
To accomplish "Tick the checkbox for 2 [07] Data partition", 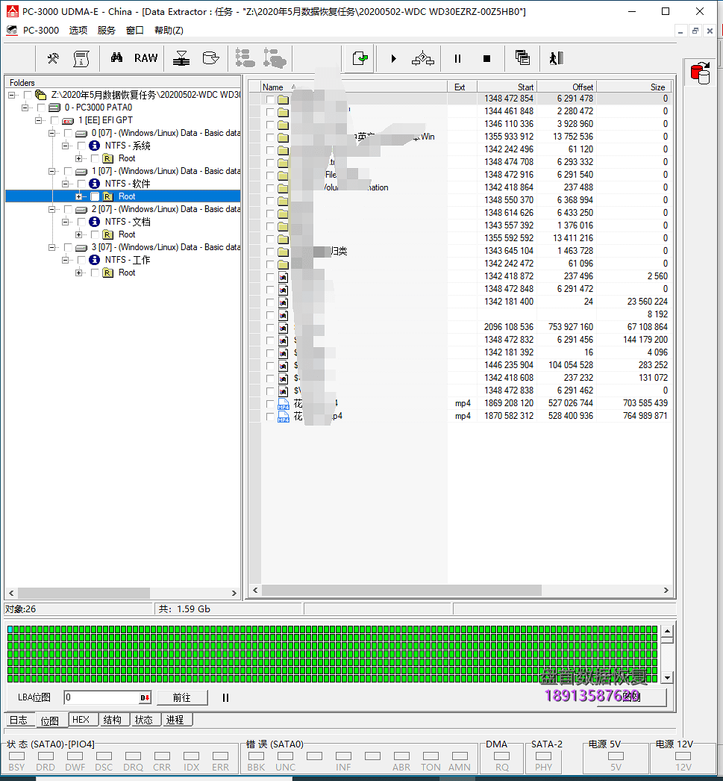I will click(x=68, y=209).
